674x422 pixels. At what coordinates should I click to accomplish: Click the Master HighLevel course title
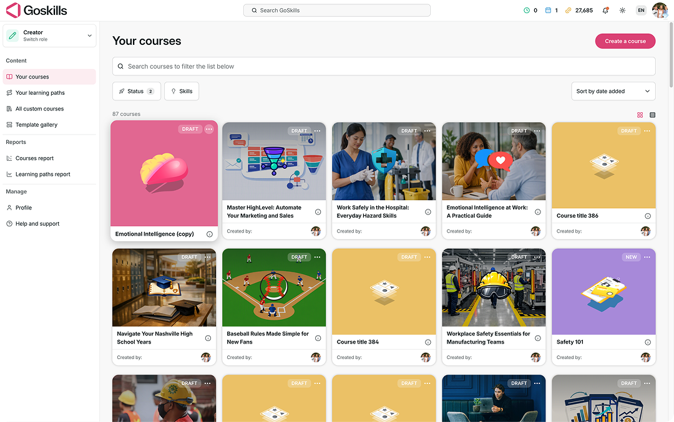coord(264,212)
